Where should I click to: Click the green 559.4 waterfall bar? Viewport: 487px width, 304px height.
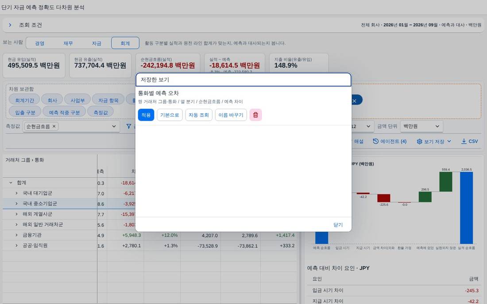(x=446, y=182)
